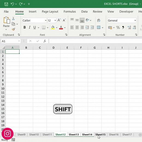Center text horizontally
Viewport: 142px width, 142px height.
pos(77,27)
